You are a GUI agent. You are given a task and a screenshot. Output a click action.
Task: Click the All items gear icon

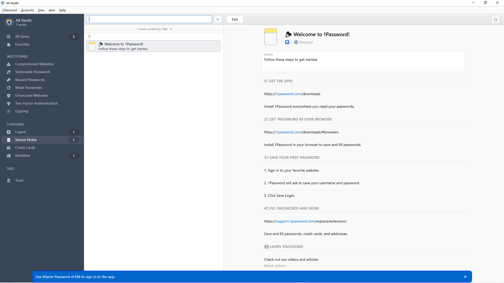point(9,37)
